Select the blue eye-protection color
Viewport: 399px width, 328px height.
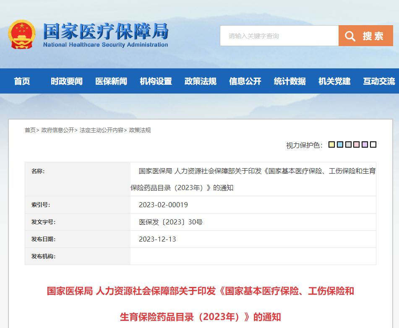(x=340, y=145)
